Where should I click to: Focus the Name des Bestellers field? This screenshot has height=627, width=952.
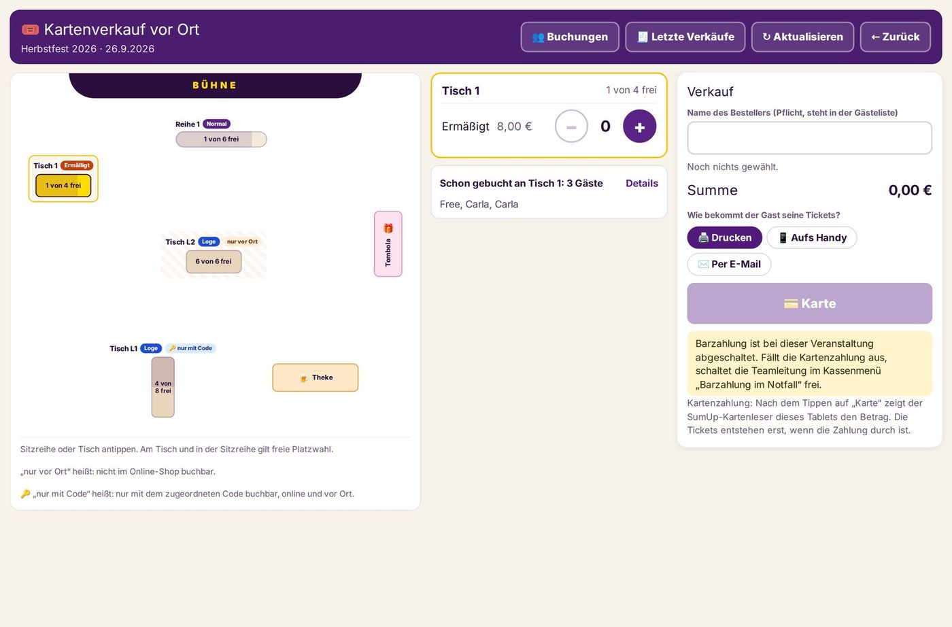pos(809,138)
